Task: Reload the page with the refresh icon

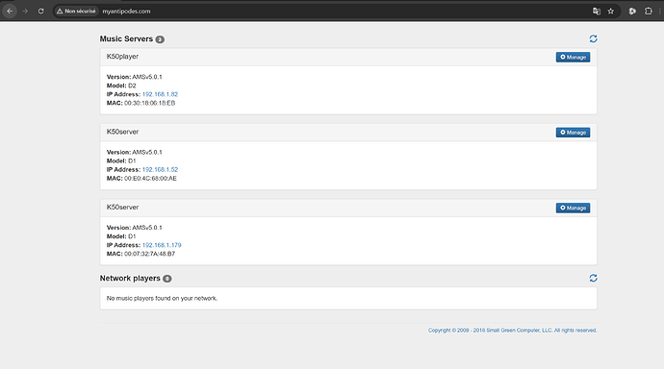Action: (x=40, y=11)
